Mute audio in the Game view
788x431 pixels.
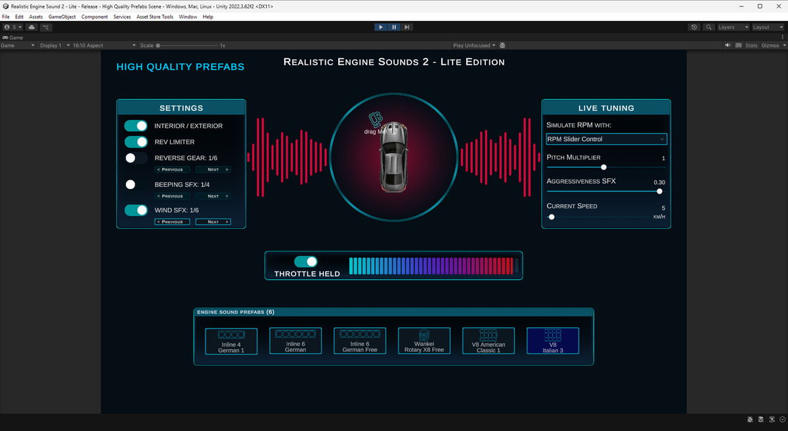coord(728,45)
